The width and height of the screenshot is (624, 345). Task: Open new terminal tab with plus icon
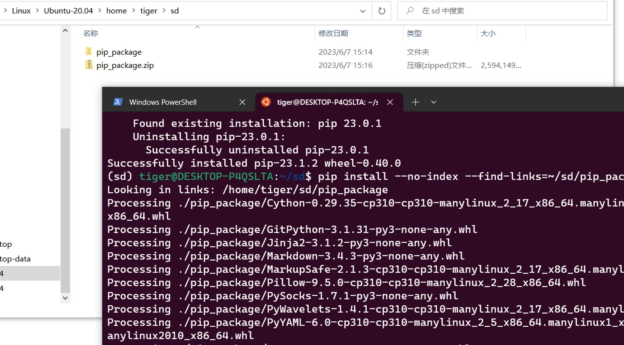coord(415,102)
